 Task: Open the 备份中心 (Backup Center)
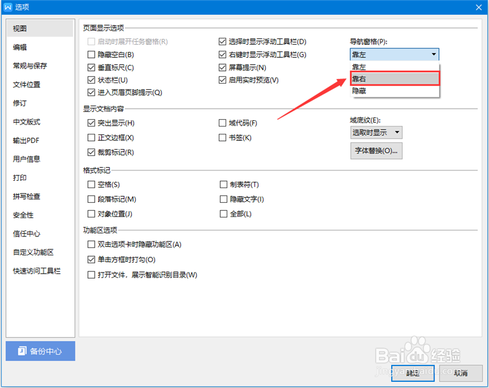tap(40, 351)
